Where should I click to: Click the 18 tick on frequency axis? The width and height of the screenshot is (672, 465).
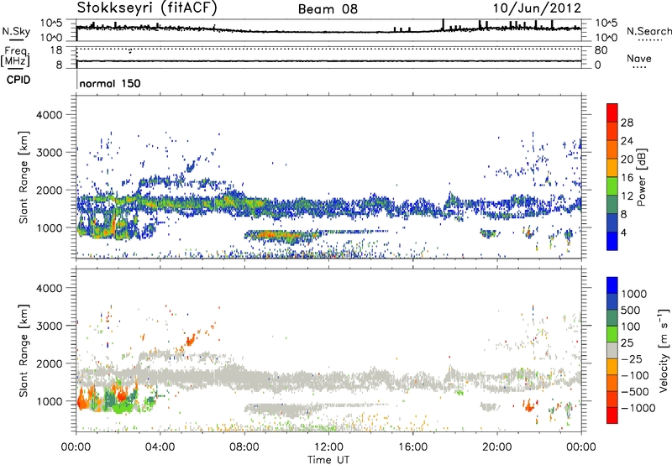(56, 50)
